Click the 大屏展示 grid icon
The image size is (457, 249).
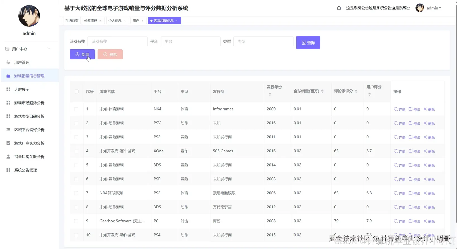pyautogui.click(x=8, y=90)
